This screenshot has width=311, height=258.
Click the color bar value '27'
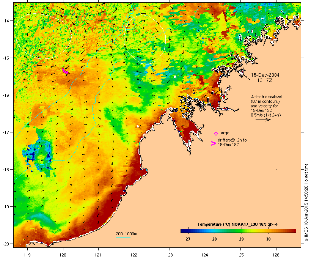(x=188, y=239)
